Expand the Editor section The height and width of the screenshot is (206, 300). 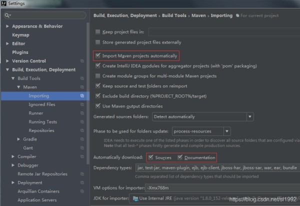point(7,43)
